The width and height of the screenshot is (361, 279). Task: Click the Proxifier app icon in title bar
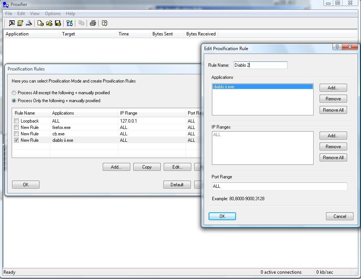tap(6, 5)
